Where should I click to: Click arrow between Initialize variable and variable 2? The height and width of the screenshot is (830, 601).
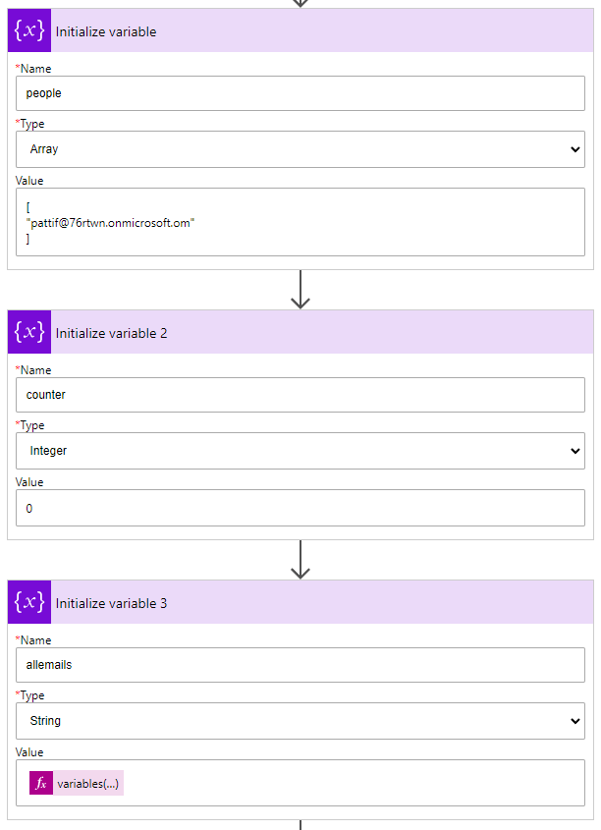coord(300,290)
